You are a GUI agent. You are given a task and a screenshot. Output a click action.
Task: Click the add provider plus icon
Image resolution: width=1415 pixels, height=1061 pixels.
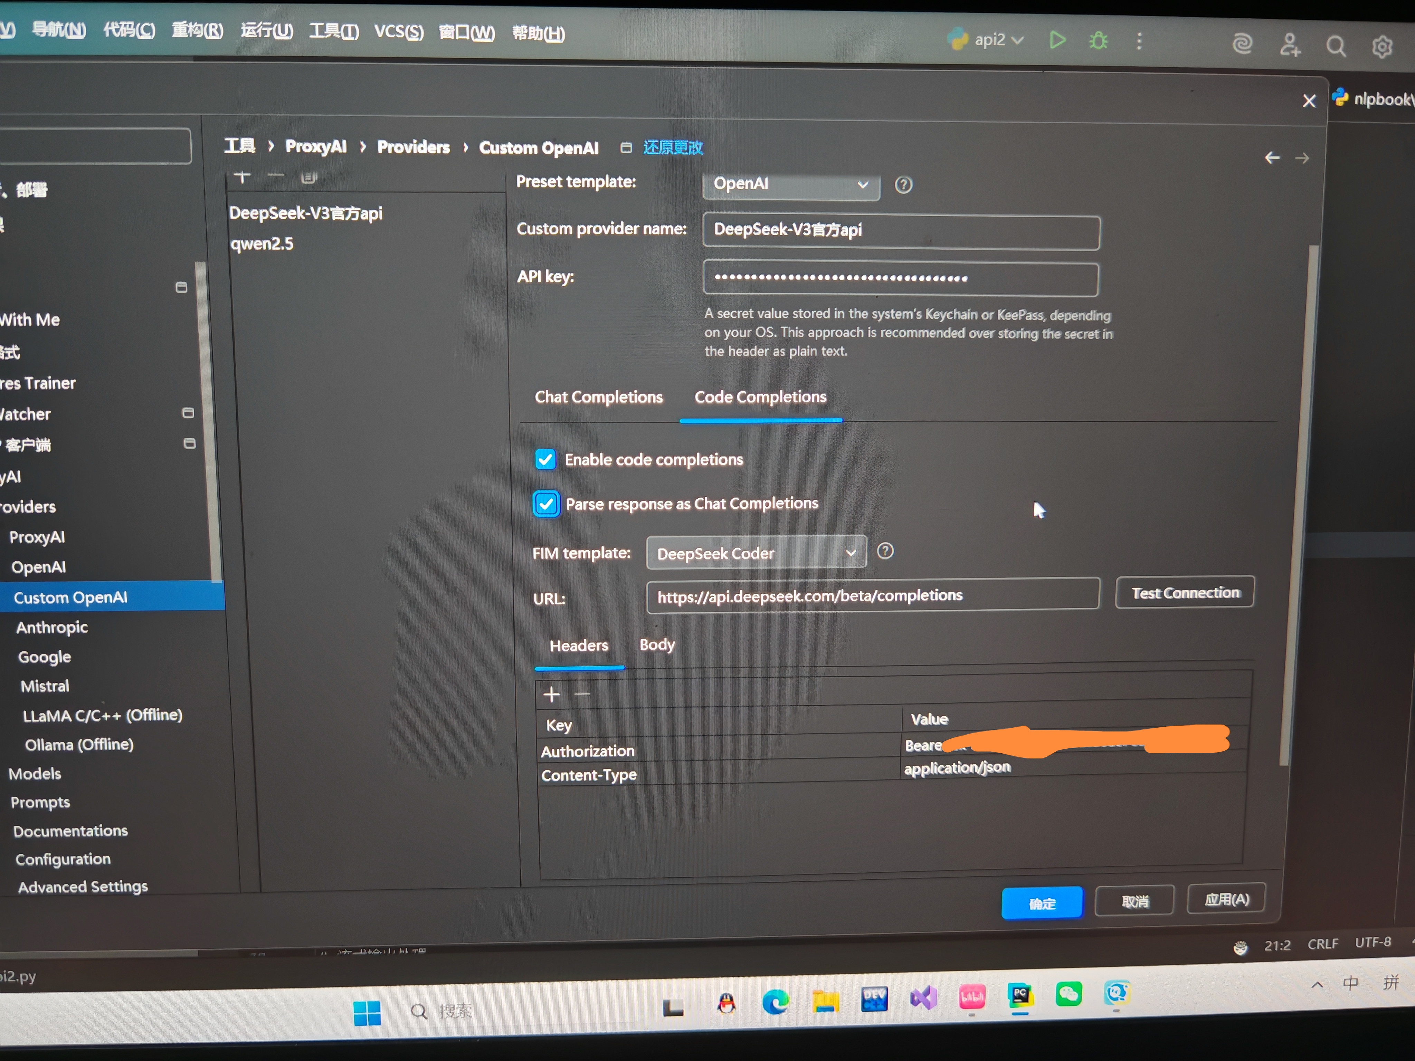coord(242,176)
